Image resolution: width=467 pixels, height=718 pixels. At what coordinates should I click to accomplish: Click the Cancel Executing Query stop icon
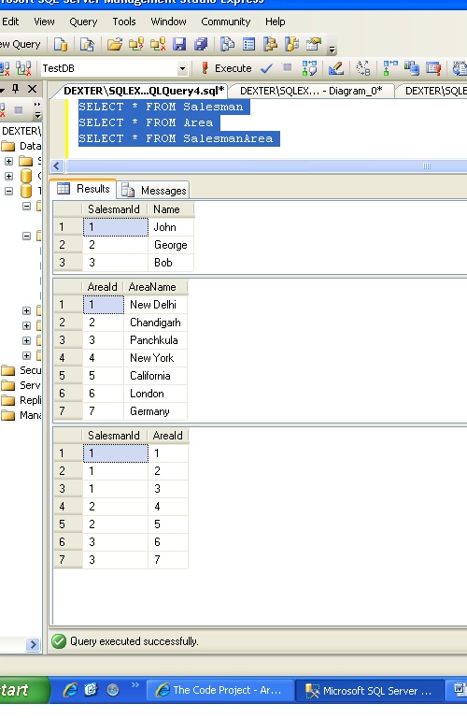click(x=288, y=67)
